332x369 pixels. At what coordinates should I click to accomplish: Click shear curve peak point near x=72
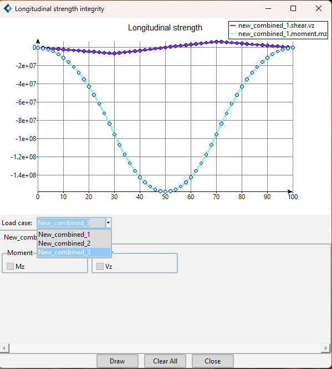coord(221,41)
